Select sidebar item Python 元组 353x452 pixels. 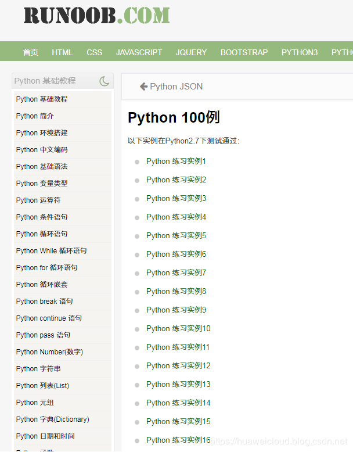tap(63, 403)
